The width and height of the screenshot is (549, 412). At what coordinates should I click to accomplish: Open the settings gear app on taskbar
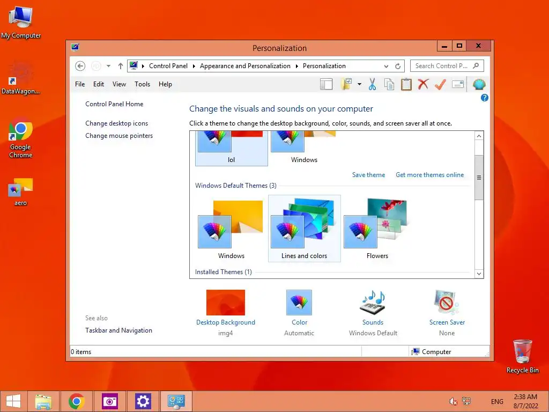[x=143, y=401]
